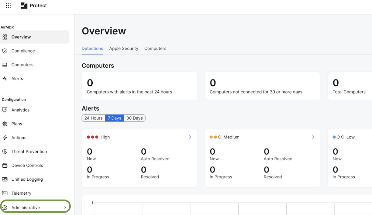Click the Alerts section heading

point(91,108)
